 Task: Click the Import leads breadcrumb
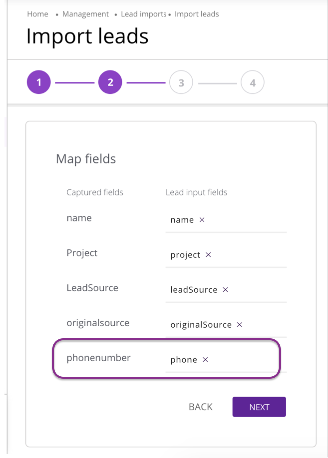click(x=197, y=14)
